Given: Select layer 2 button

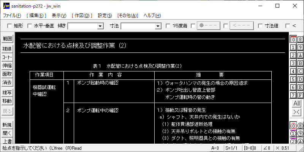Looking at the screenshot, I should (293, 55).
